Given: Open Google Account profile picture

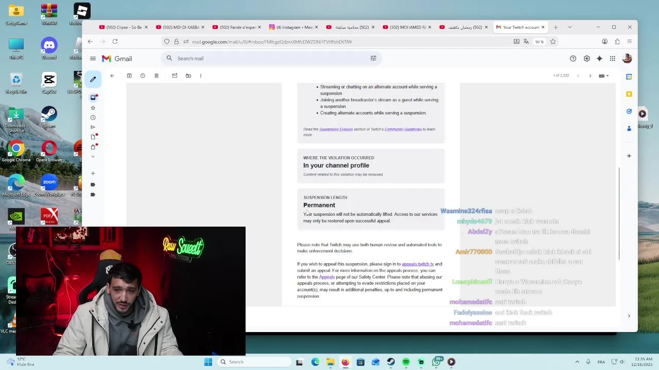Looking at the screenshot, I should [x=627, y=59].
